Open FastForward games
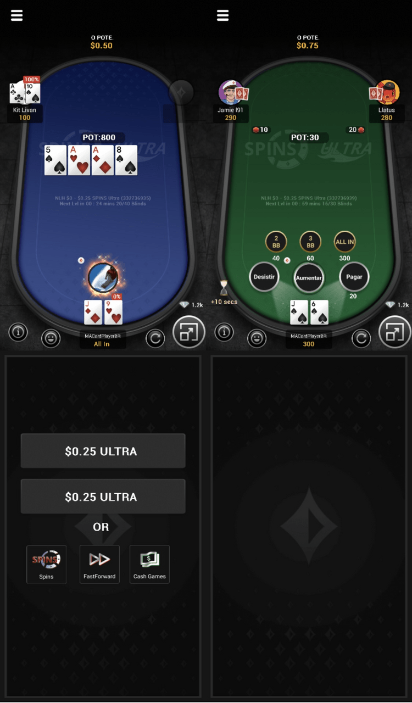Viewport: 412px width, 703px height. (x=99, y=564)
